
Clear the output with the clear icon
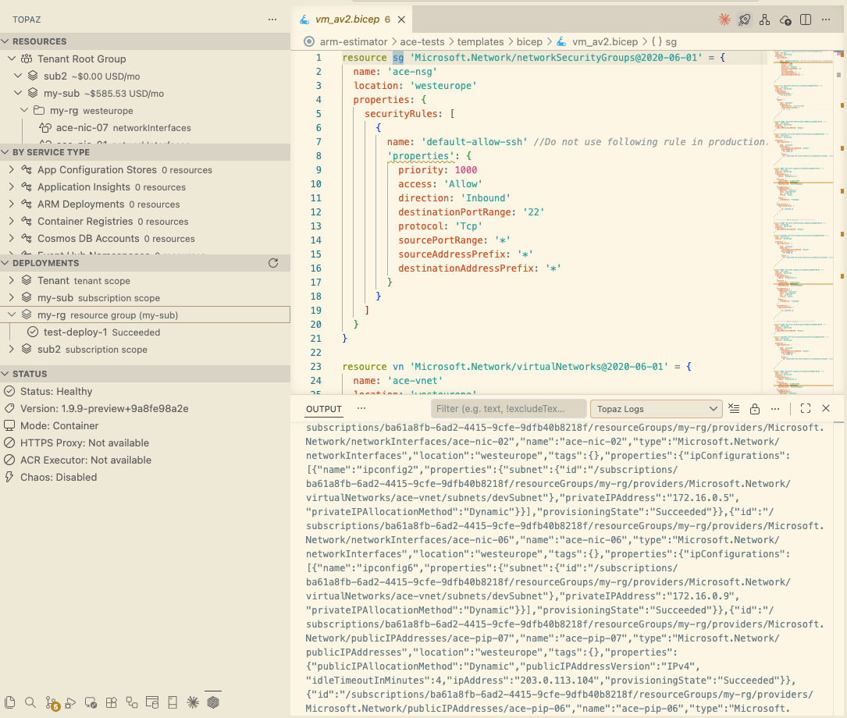click(734, 409)
